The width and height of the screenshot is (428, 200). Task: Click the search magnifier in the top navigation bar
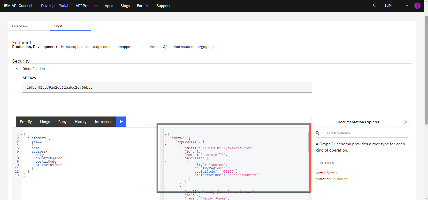click(x=375, y=5)
